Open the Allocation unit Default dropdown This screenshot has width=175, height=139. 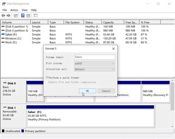(95, 69)
